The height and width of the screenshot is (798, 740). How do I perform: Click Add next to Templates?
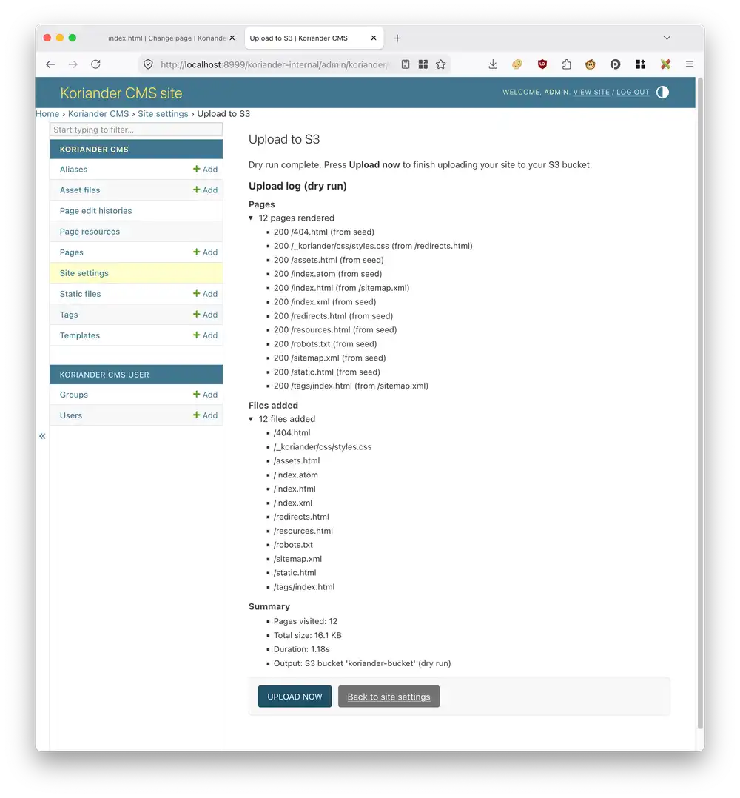tap(206, 335)
